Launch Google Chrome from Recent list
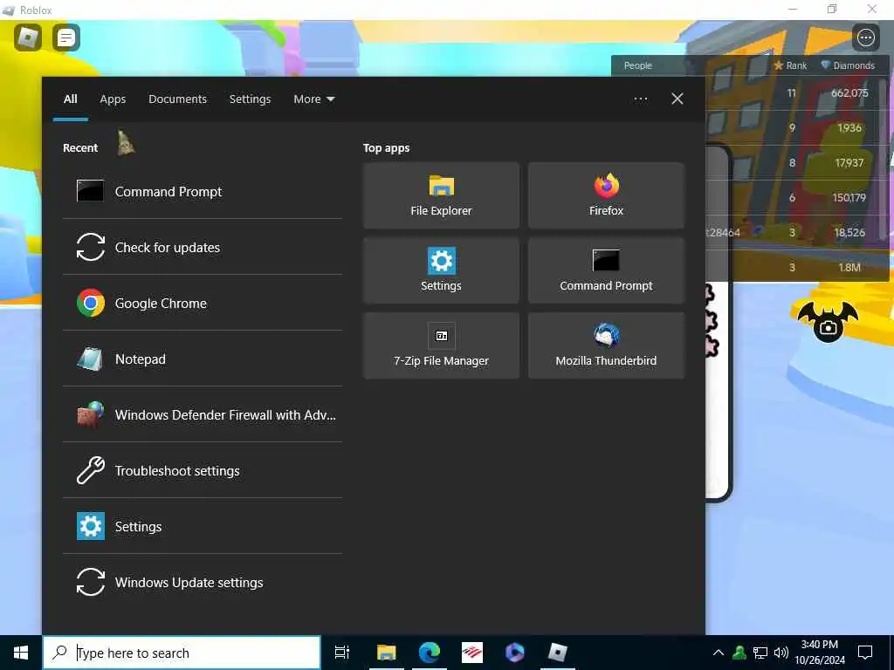Screen dimensions: 894x670 [203, 303]
